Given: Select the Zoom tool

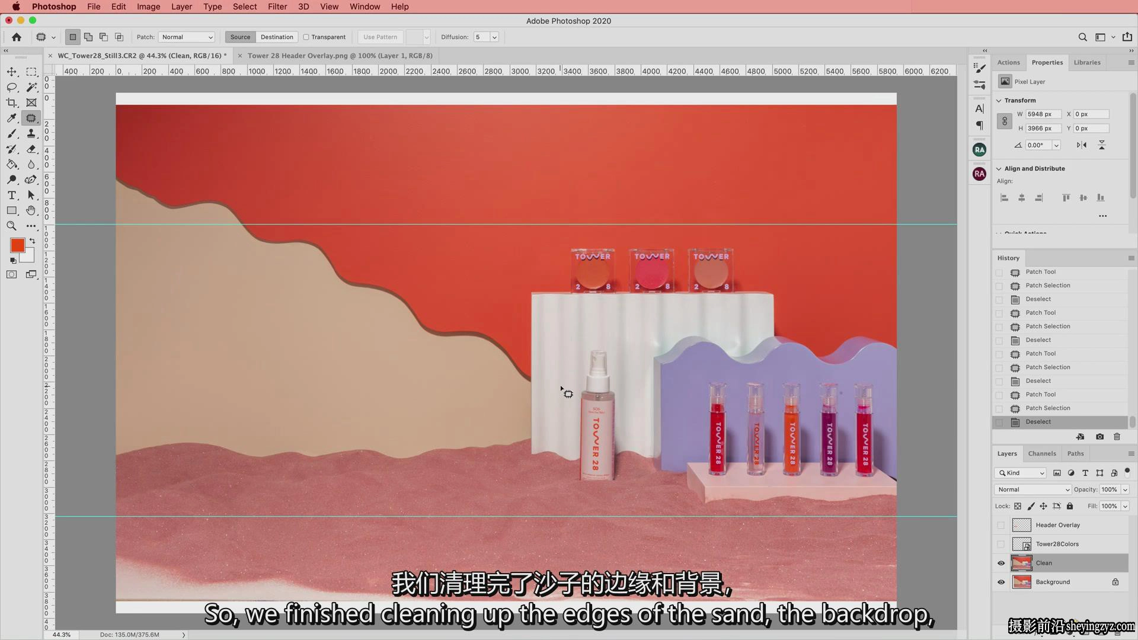Looking at the screenshot, I should tap(12, 226).
